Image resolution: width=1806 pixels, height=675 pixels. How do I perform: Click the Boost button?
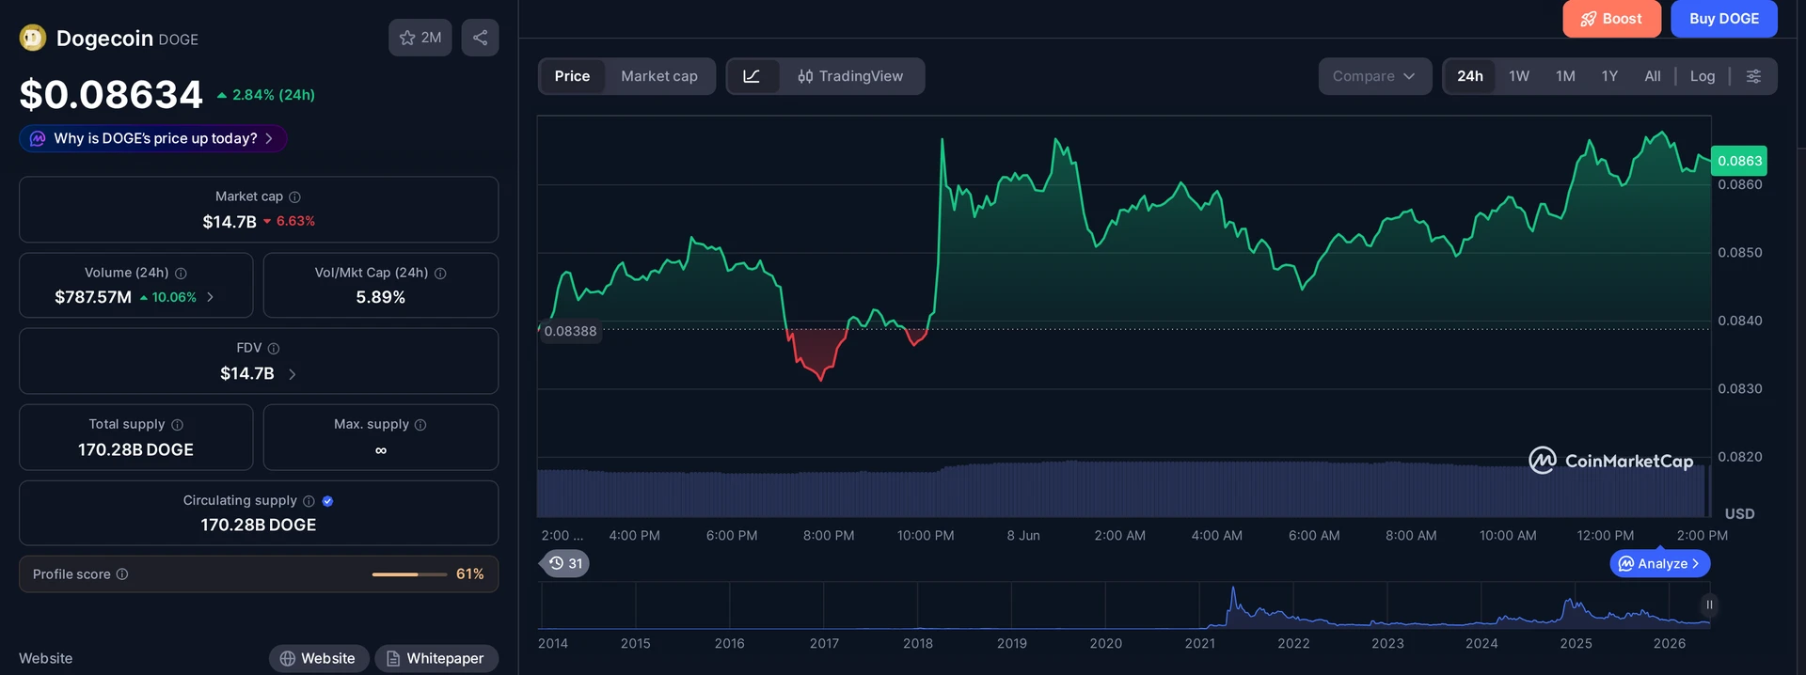click(1611, 19)
